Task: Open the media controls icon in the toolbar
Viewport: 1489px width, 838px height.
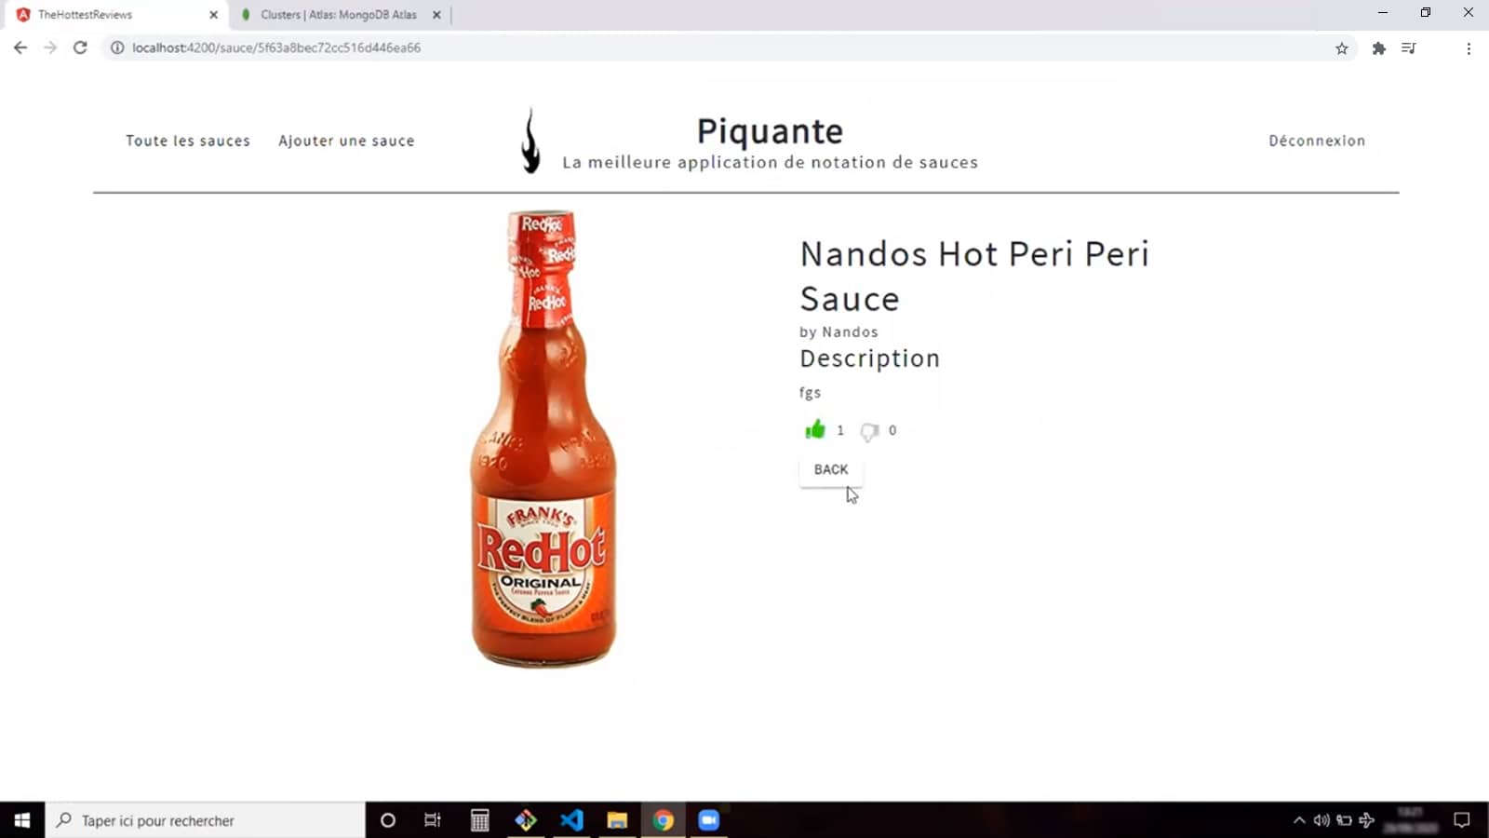Action: click(1409, 48)
